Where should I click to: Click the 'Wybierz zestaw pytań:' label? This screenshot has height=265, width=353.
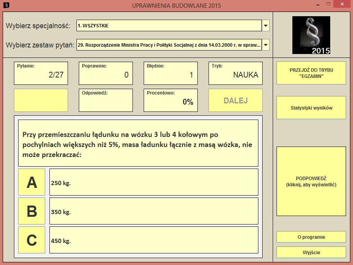point(40,45)
